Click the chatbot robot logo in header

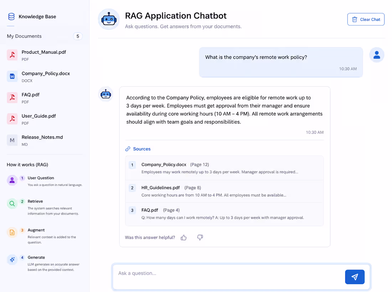pyautogui.click(x=109, y=19)
